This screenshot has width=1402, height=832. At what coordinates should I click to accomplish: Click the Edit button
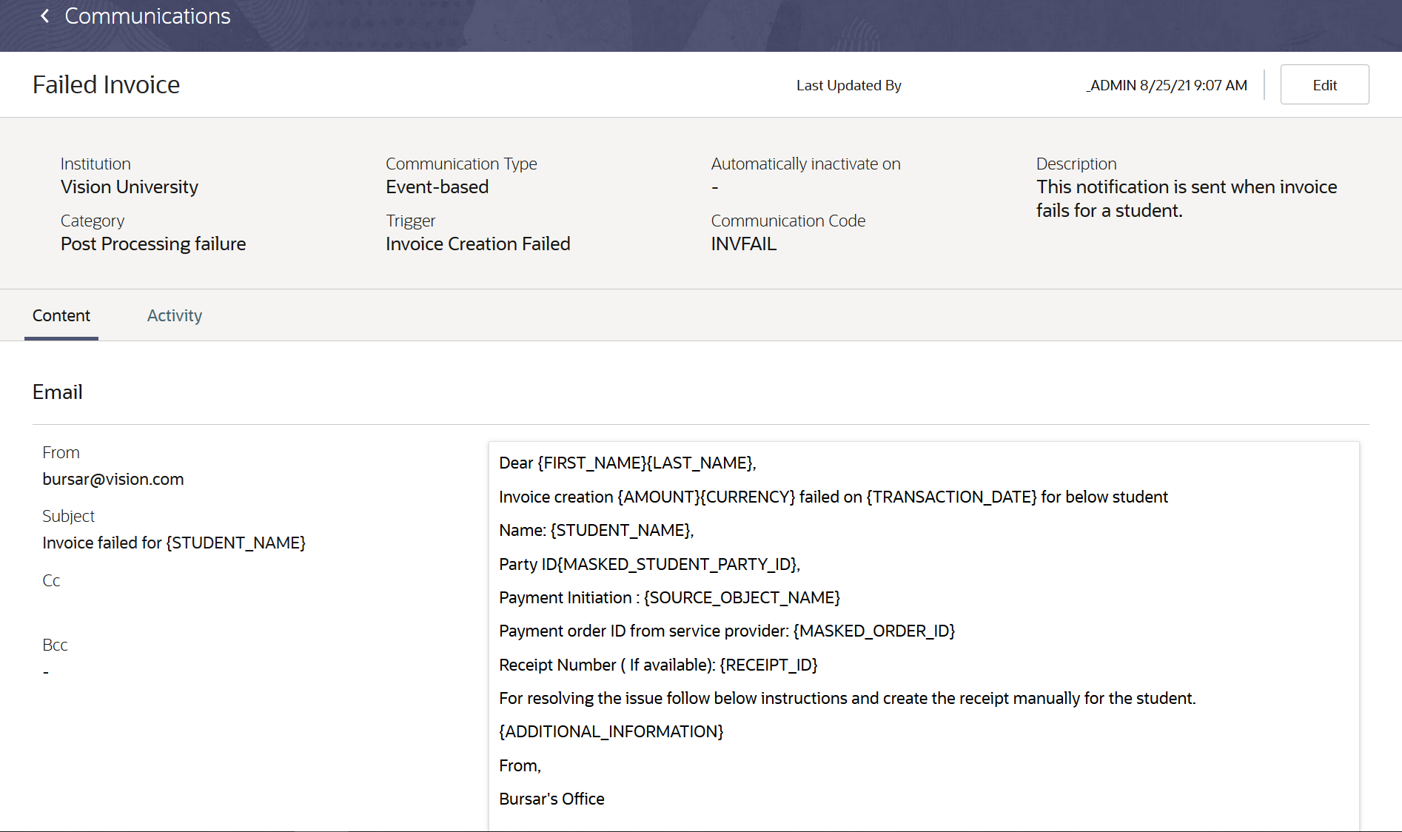(x=1324, y=85)
